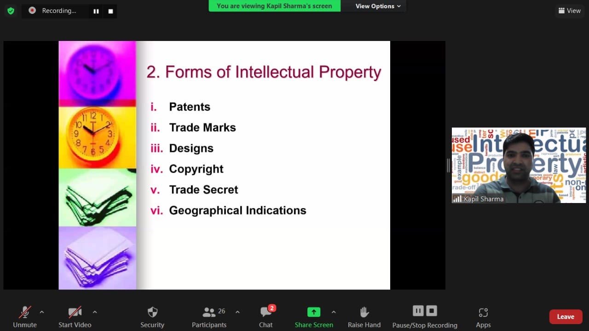This screenshot has width=589, height=331.
Task: Click the green Share Screen button
Action: click(314, 317)
